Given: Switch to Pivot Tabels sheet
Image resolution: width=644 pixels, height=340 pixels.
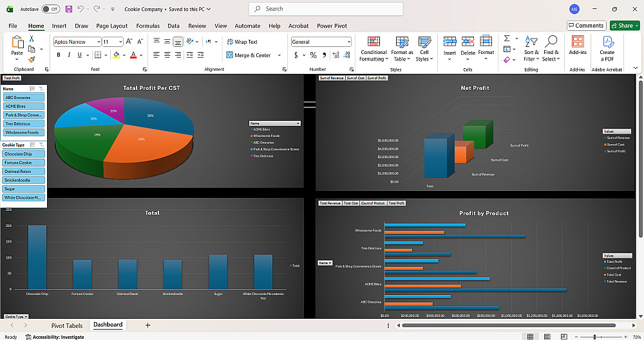Looking at the screenshot, I should pos(67,325).
